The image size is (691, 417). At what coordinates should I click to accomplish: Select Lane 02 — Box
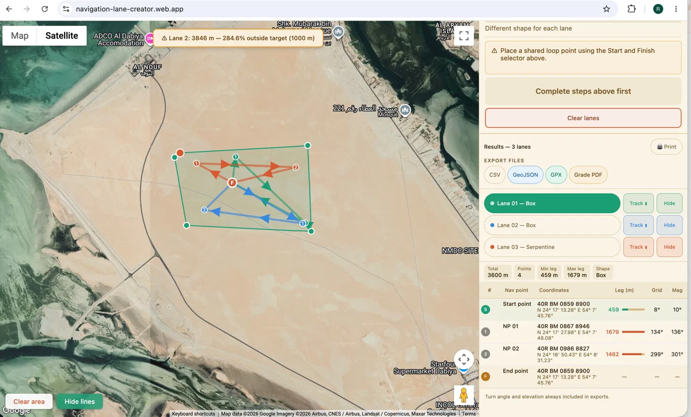(x=552, y=225)
